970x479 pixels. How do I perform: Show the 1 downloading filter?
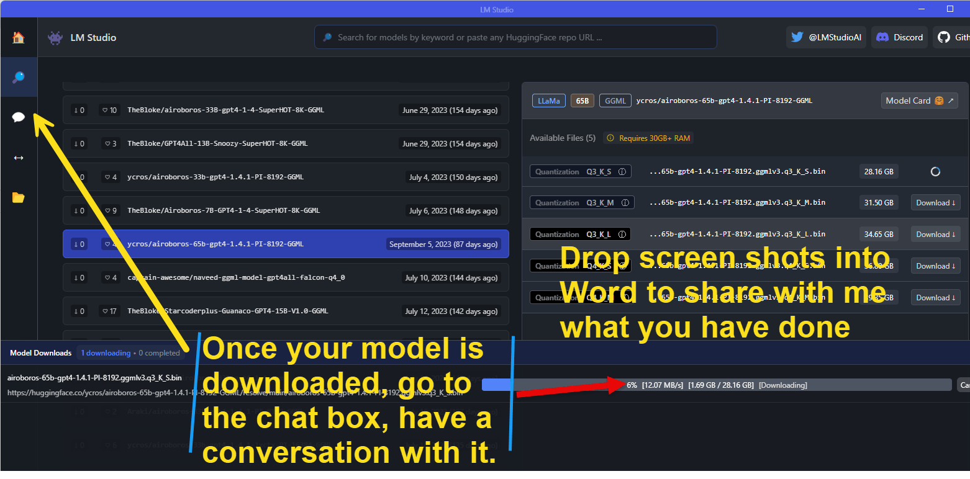pos(106,353)
